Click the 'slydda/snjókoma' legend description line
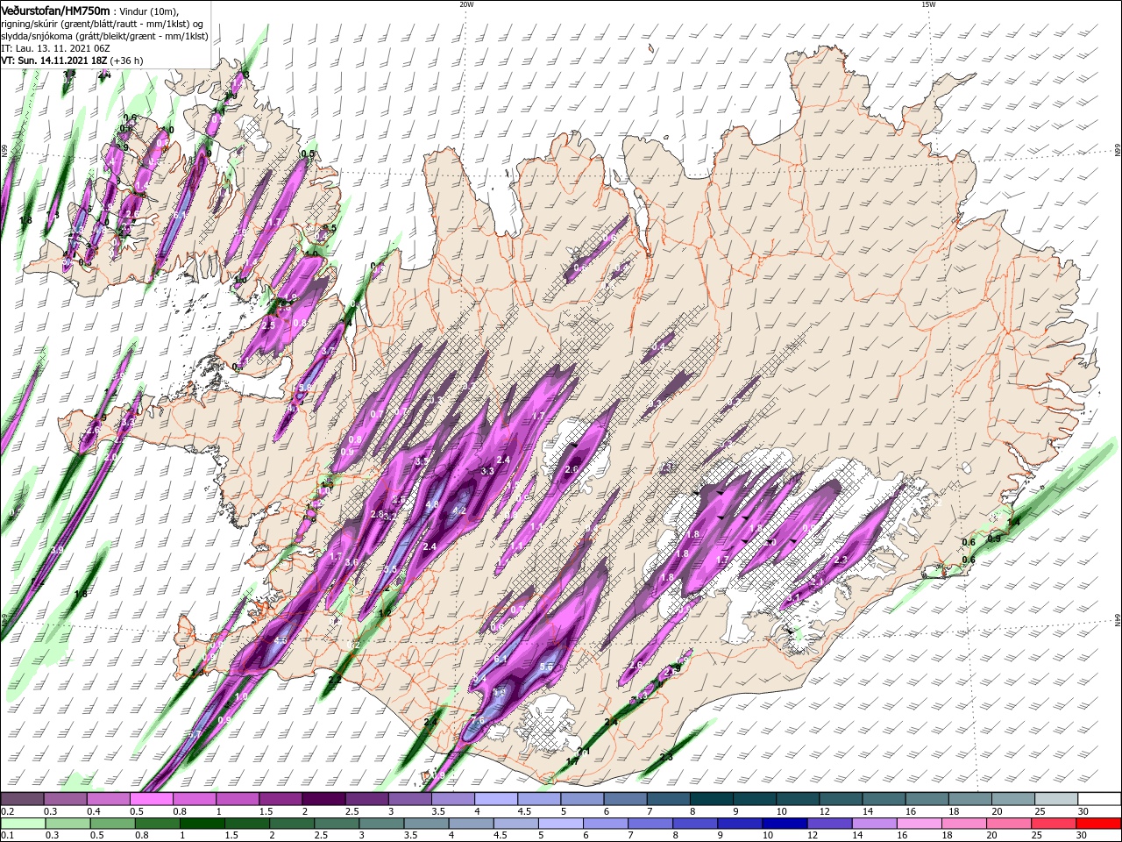 [104, 36]
